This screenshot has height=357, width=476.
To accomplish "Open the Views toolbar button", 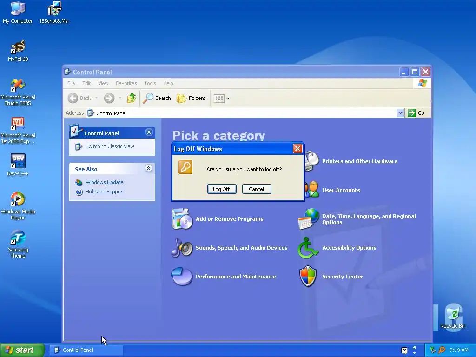I will (x=221, y=98).
